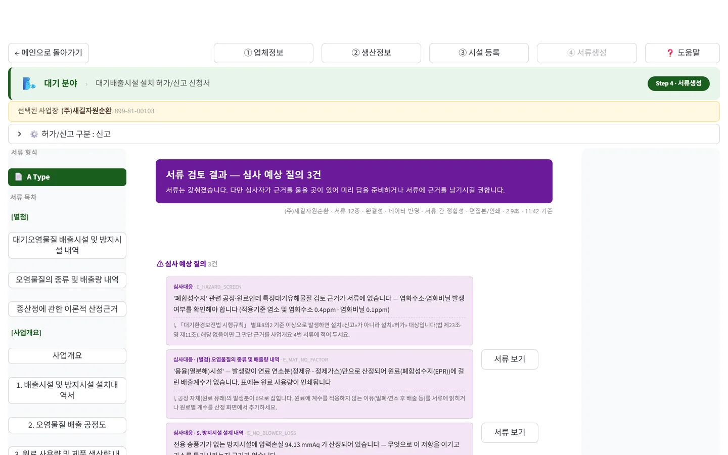
Task: Click the status line with 서류 12종
Action: coord(418,211)
